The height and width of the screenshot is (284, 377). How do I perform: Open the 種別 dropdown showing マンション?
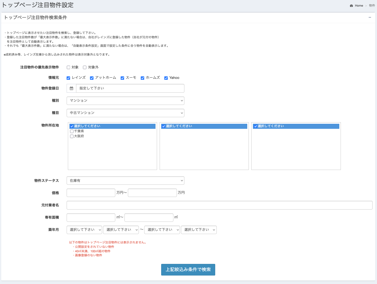pyautogui.click(x=125, y=101)
